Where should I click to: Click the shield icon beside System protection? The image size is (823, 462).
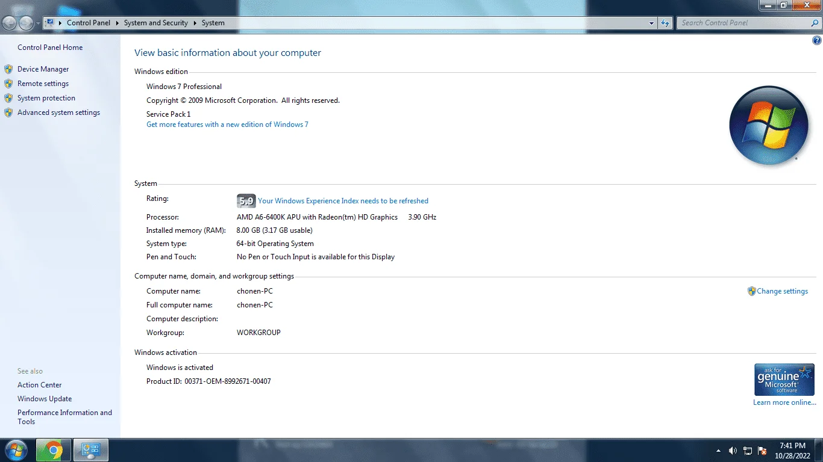8,98
